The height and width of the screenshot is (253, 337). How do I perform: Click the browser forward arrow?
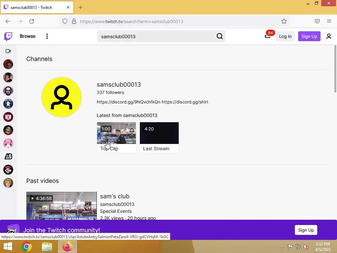[x=20, y=21]
